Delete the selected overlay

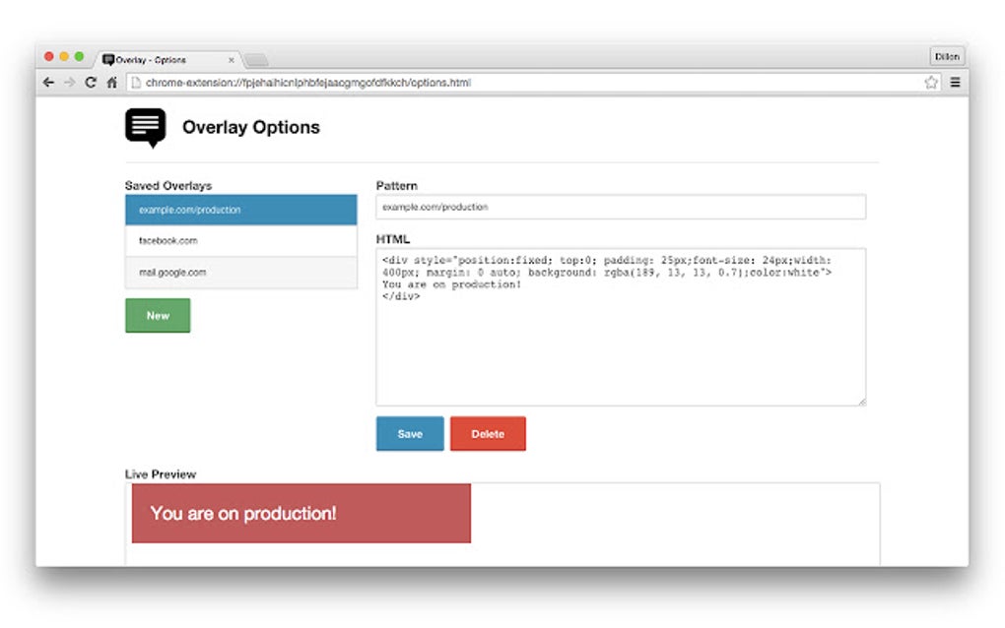click(488, 433)
